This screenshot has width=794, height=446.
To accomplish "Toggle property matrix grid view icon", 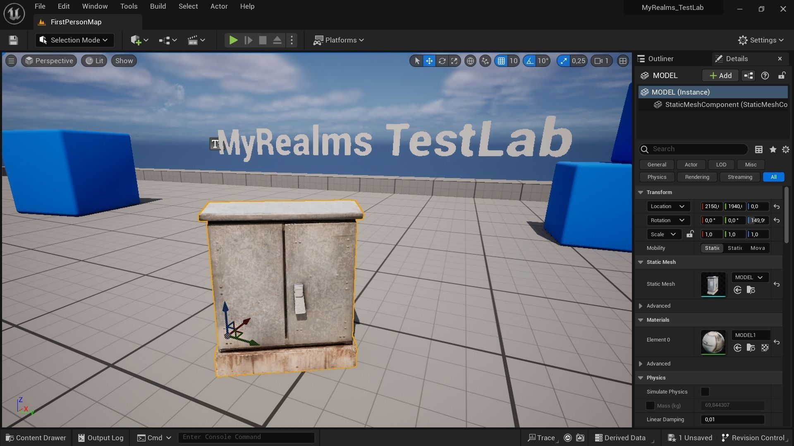I will [758, 149].
